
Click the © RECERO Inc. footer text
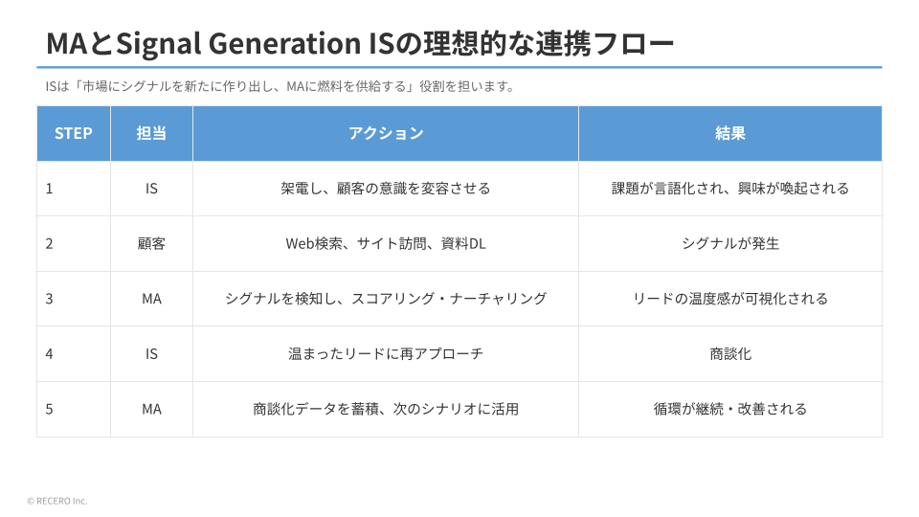pyautogui.click(x=57, y=500)
